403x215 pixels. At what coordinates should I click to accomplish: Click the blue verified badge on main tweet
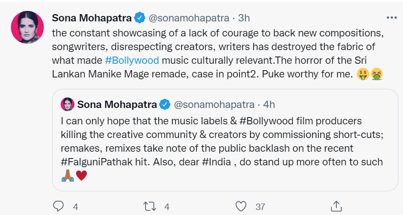click(x=139, y=18)
